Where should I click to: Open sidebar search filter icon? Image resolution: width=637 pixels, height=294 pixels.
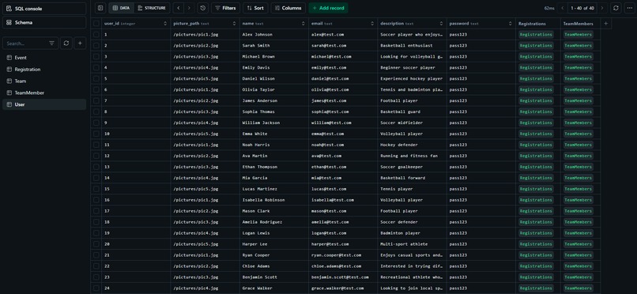pyautogui.click(x=51, y=43)
